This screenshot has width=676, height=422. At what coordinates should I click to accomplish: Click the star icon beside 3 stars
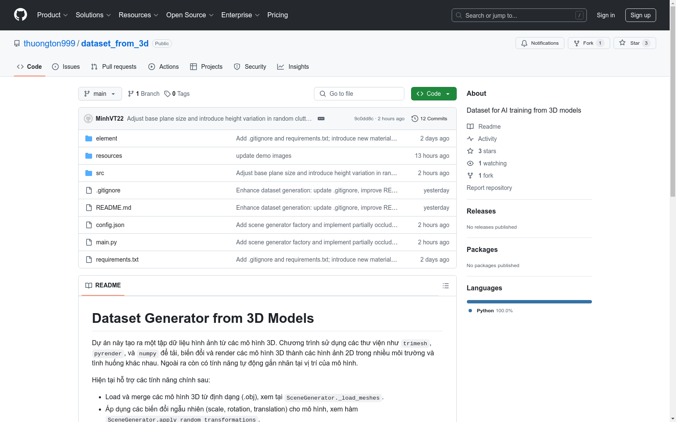470,151
